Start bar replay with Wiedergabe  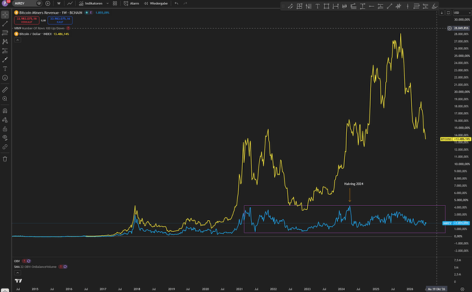pos(156,3)
